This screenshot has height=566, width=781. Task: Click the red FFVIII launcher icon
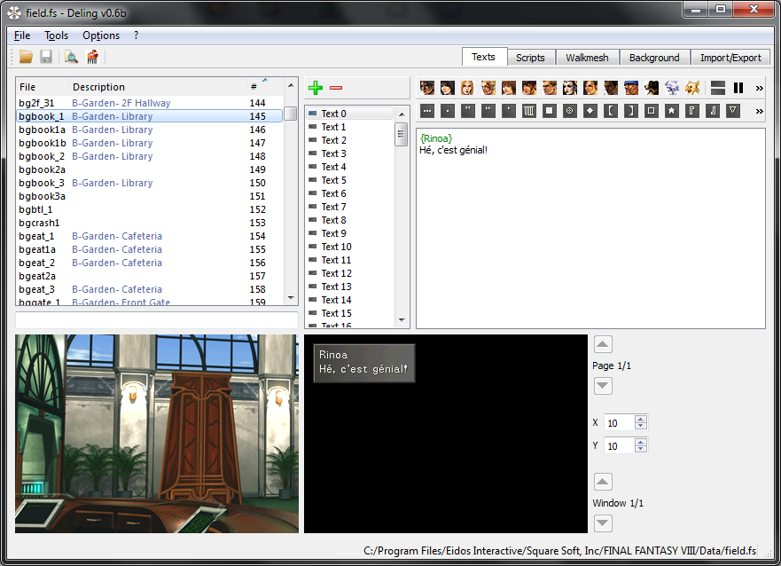pos(92,57)
